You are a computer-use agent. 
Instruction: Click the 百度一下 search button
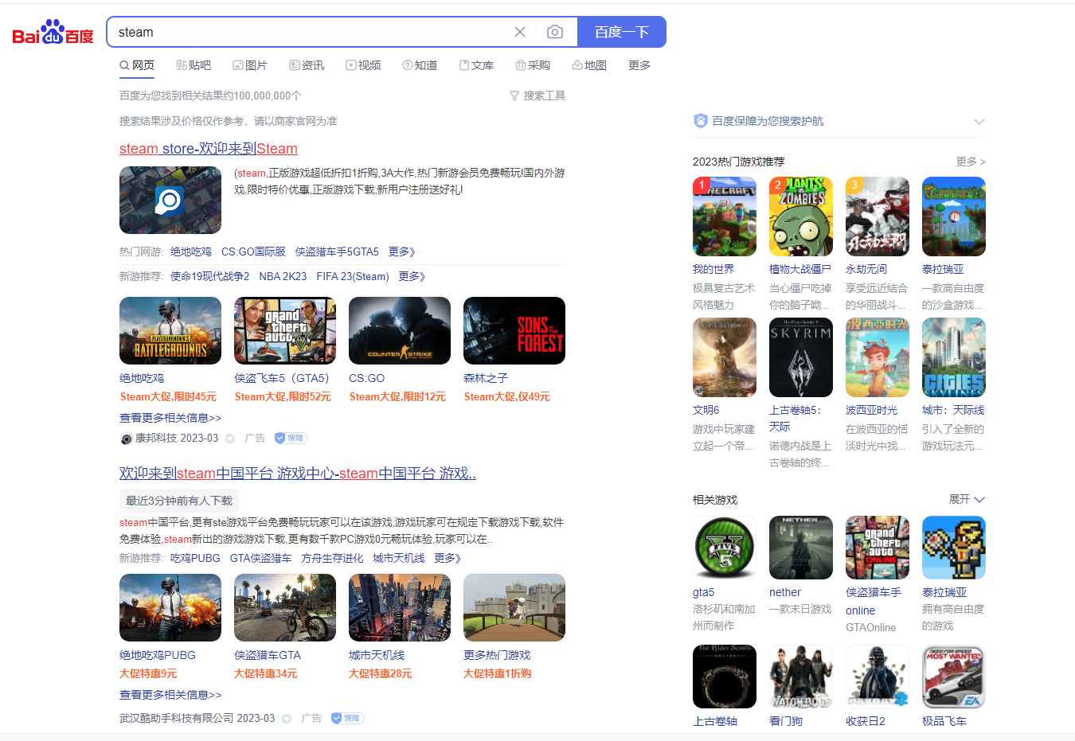click(x=621, y=32)
